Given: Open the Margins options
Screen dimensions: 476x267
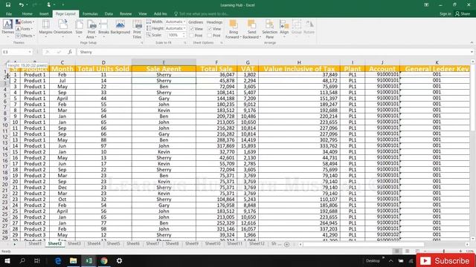Looking at the screenshot, I should point(46,27).
